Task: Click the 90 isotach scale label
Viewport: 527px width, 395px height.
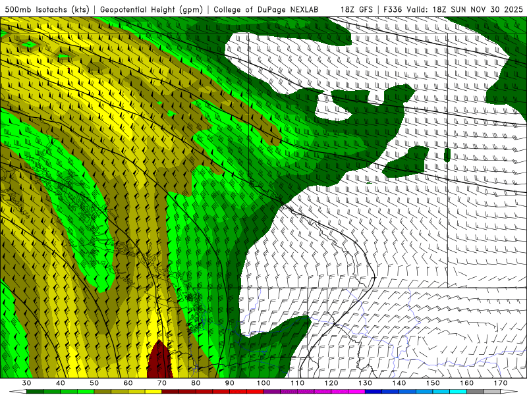Action: pyautogui.click(x=229, y=383)
